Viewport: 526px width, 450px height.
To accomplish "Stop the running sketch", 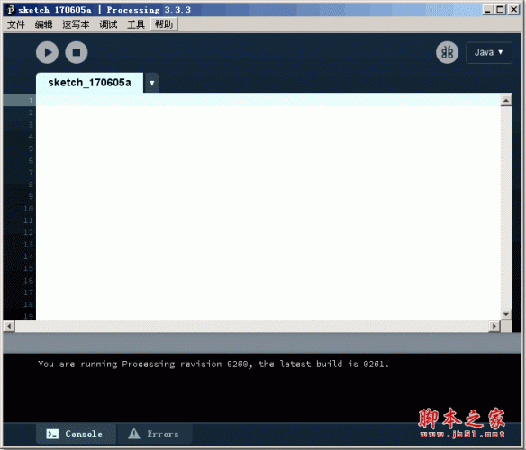I will pos(77,52).
